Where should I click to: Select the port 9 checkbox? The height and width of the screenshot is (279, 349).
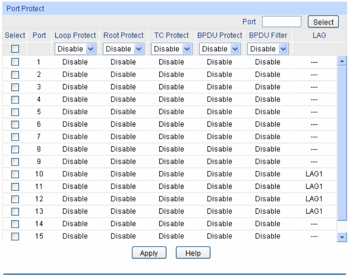coord(15,162)
